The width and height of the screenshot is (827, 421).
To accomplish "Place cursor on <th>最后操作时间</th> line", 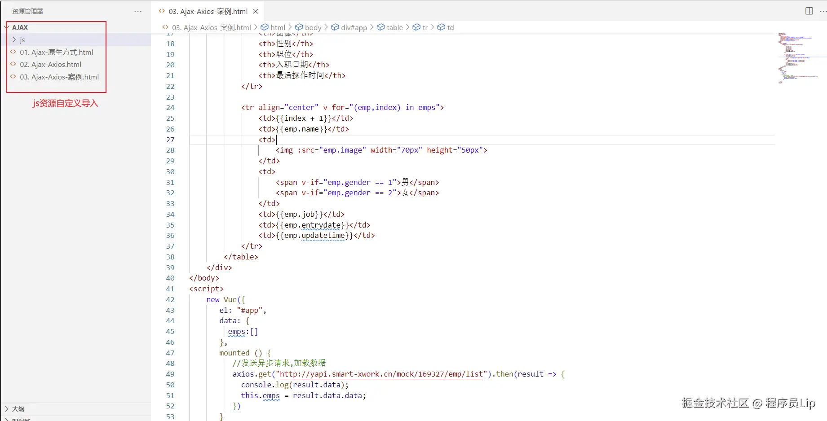I will [302, 76].
